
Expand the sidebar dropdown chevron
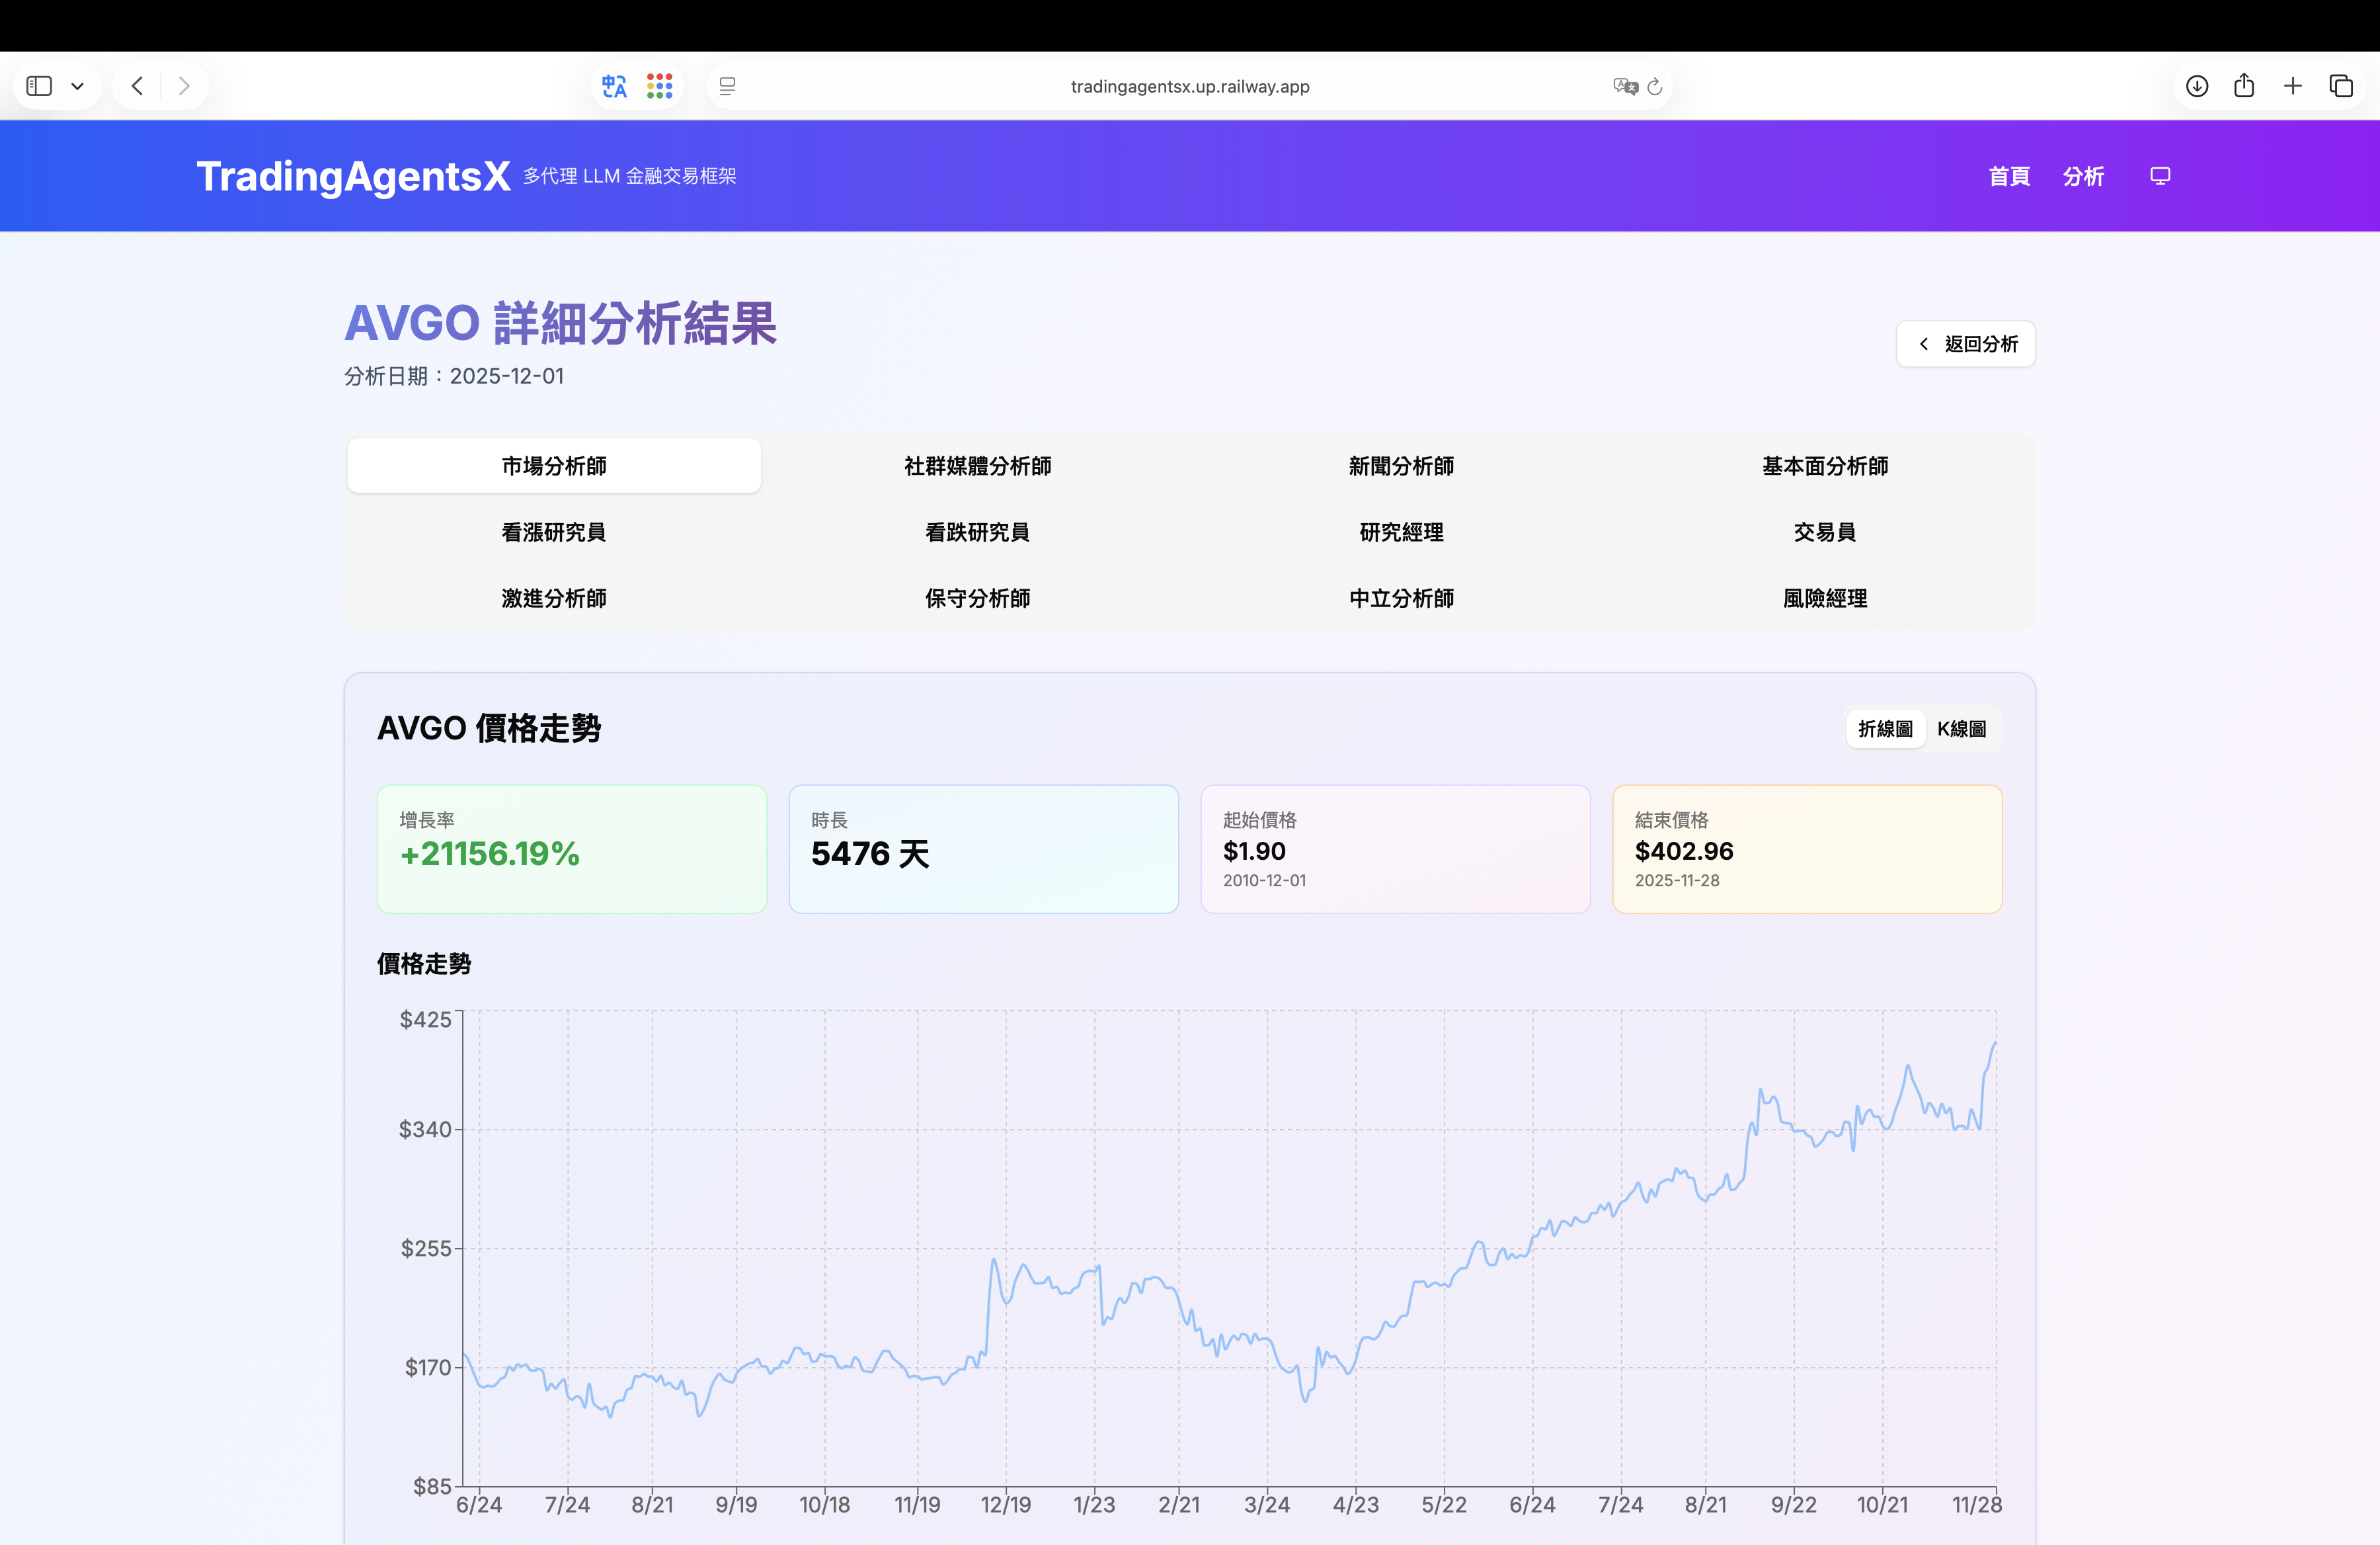coord(77,86)
